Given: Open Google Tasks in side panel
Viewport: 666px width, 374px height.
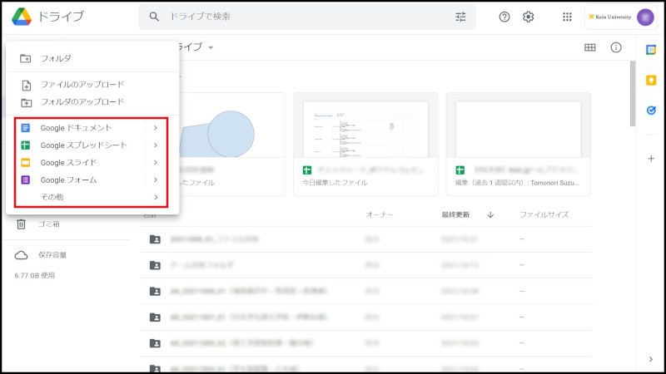Looking at the screenshot, I should click(651, 110).
